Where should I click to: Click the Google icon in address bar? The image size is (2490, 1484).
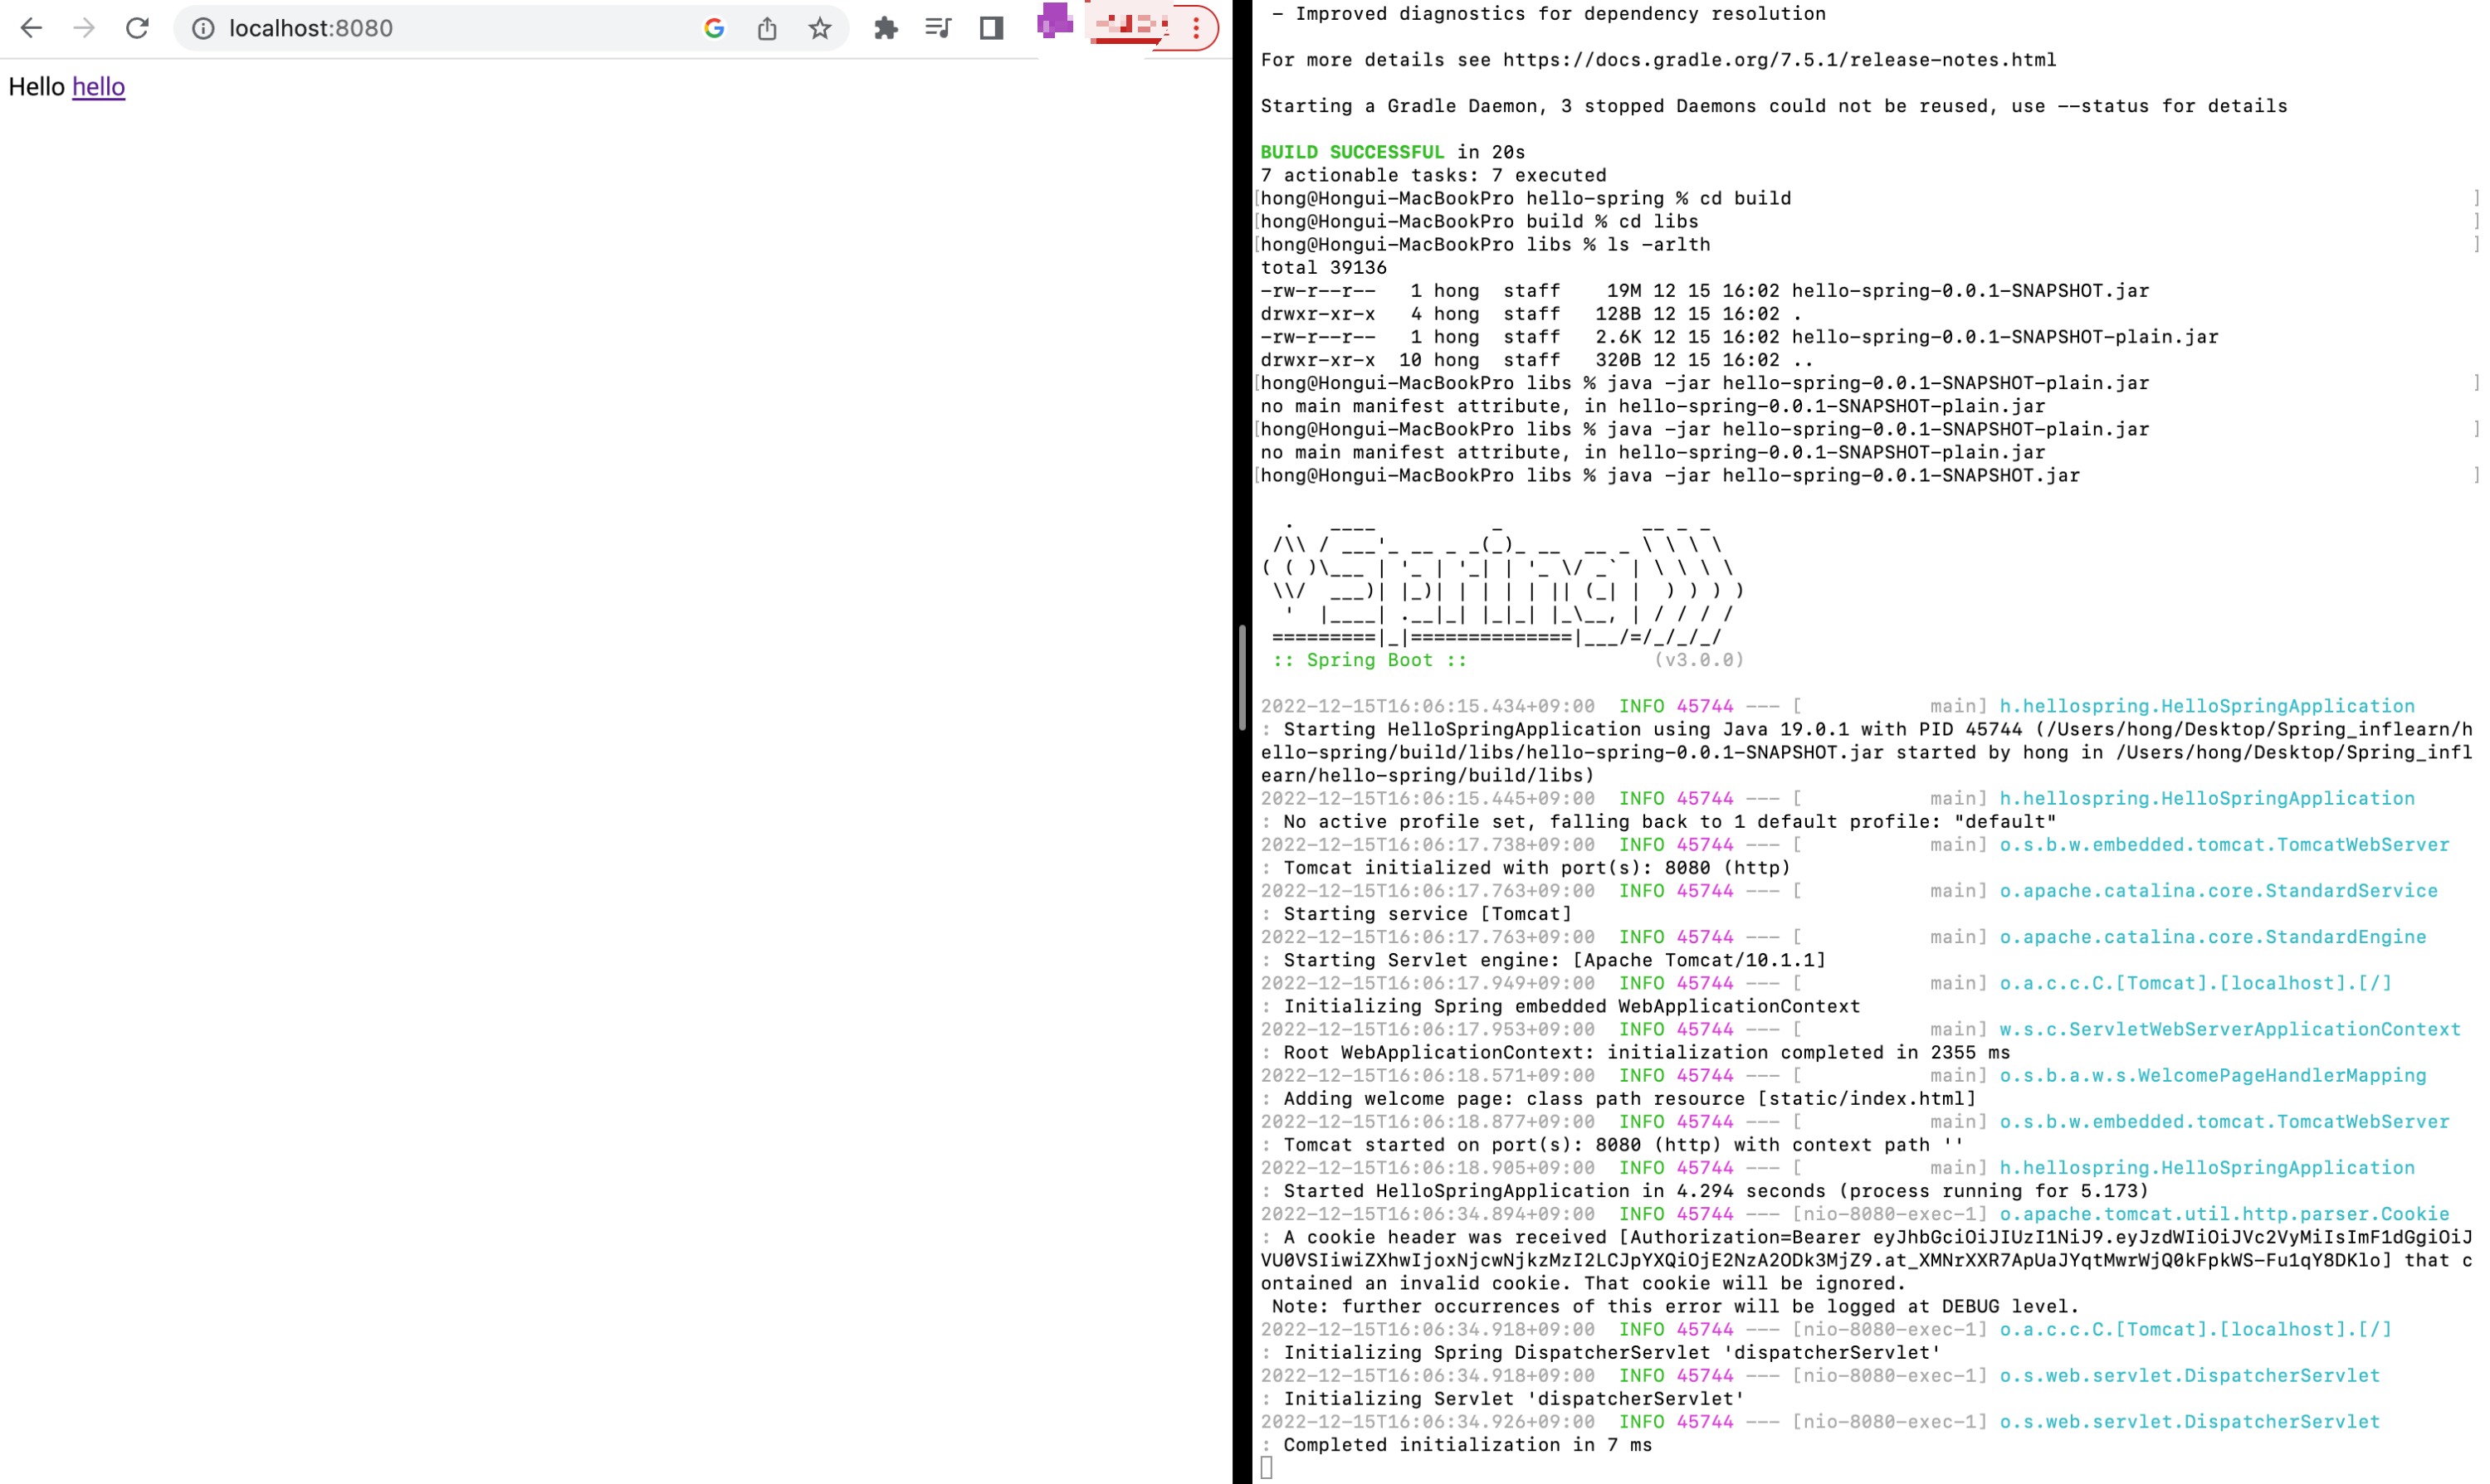[715, 28]
